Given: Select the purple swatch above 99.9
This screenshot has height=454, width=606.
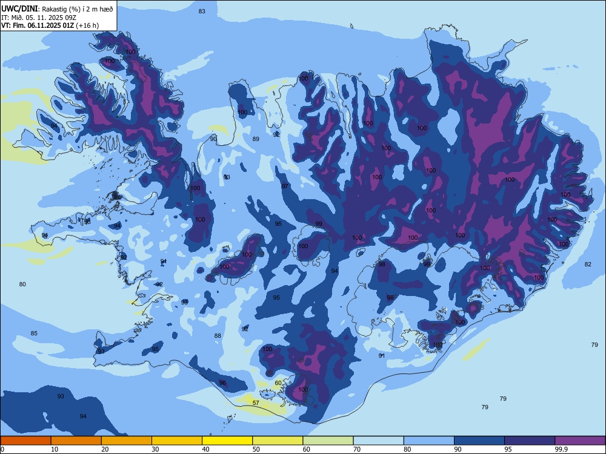Looking at the screenshot, I should [580, 441].
